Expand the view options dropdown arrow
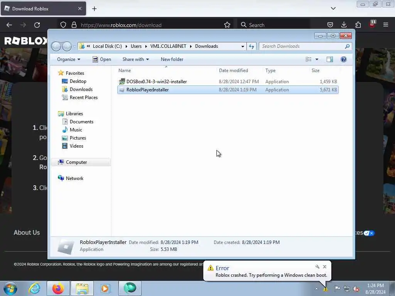 pyautogui.click(x=317, y=59)
